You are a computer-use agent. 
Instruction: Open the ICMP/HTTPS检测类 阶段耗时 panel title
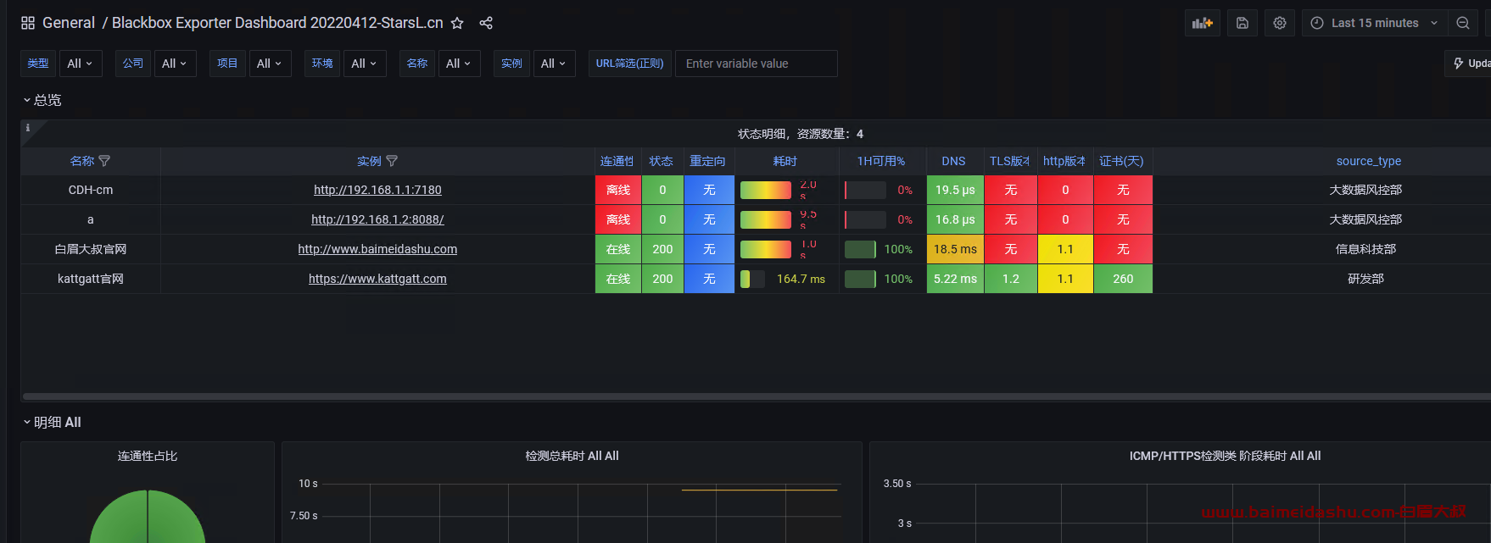pyautogui.click(x=1225, y=456)
